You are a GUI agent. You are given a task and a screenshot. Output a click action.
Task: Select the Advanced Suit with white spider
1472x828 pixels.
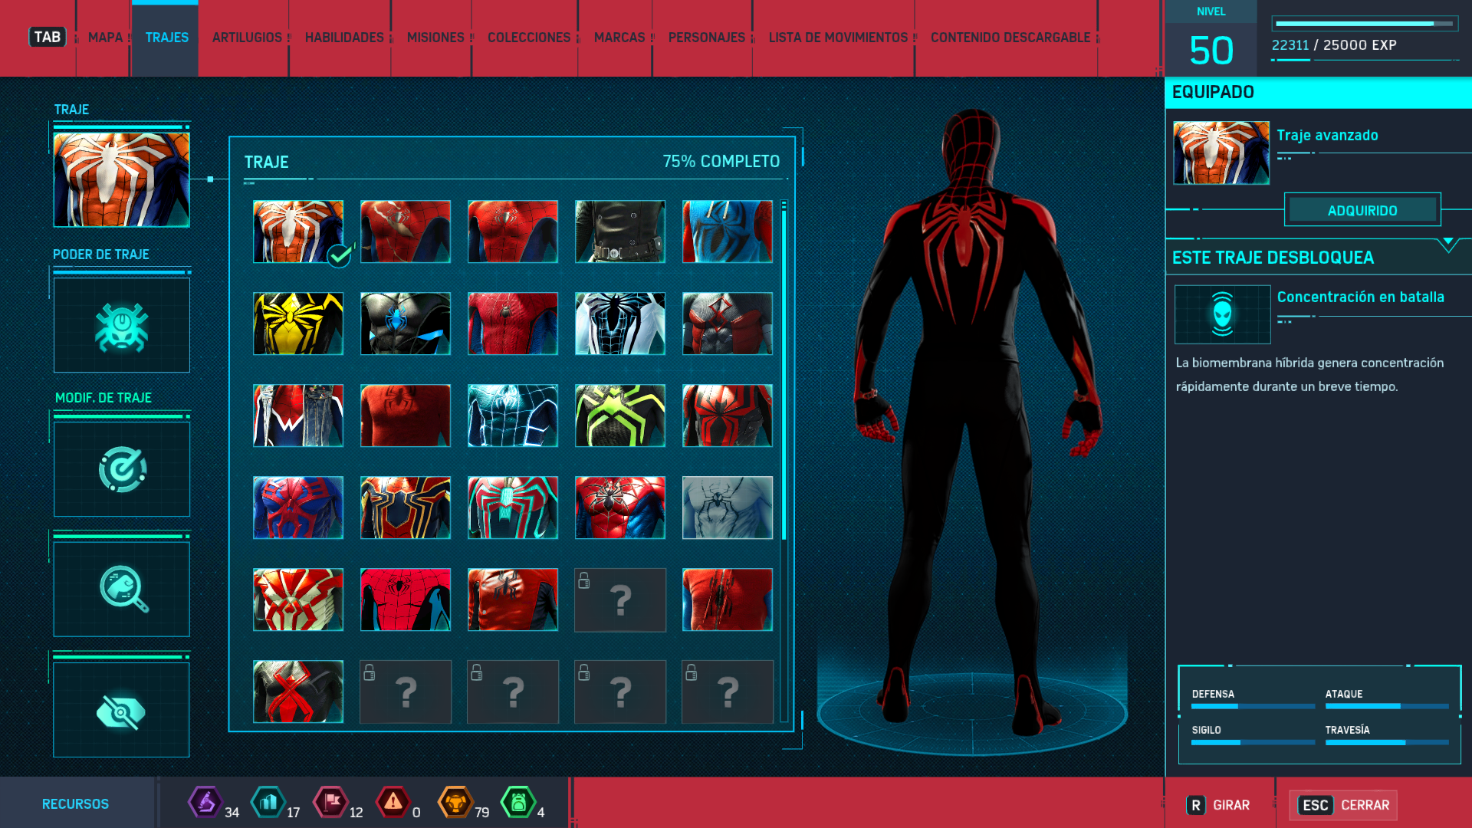(298, 232)
